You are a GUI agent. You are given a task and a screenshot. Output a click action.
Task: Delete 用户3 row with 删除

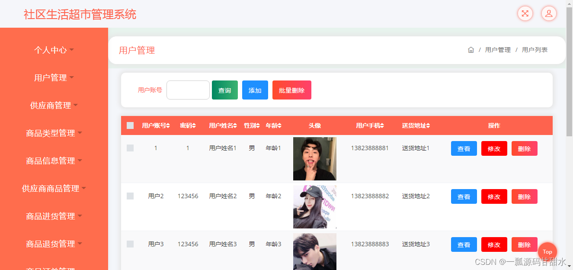pyautogui.click(x=525, y=244)
